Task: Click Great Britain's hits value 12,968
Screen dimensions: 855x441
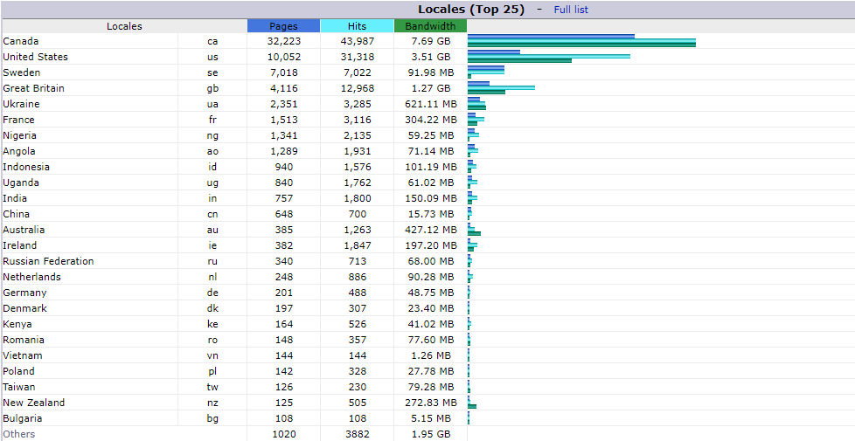Action: point(357,88)
